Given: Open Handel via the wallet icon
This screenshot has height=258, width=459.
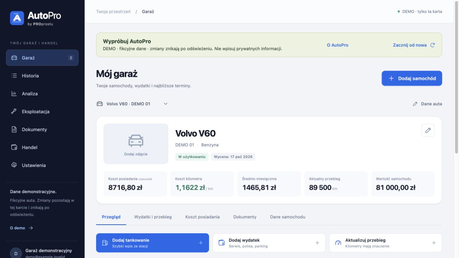Looking at the screenshot, I should 14,147.
